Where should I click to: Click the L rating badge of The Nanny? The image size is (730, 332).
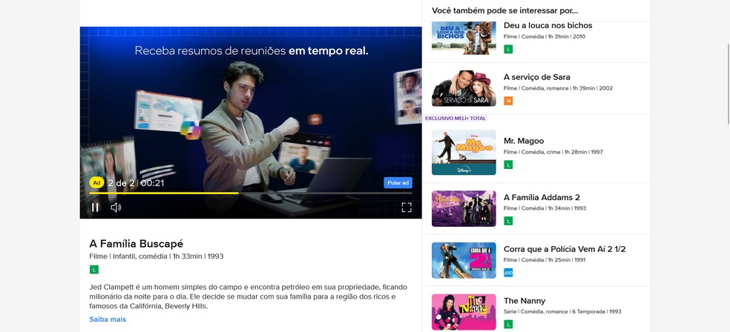508,324
